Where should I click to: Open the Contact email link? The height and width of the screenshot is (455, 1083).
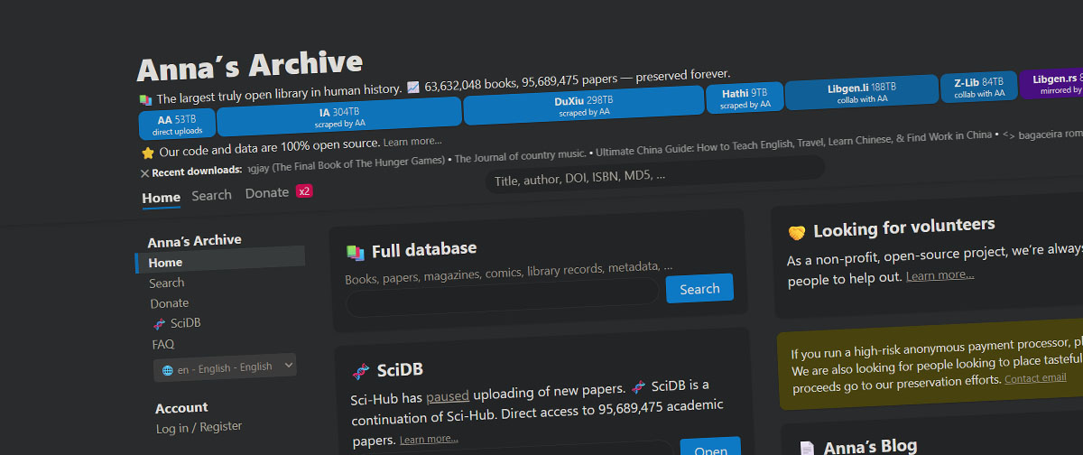(x=1035, y=378)
